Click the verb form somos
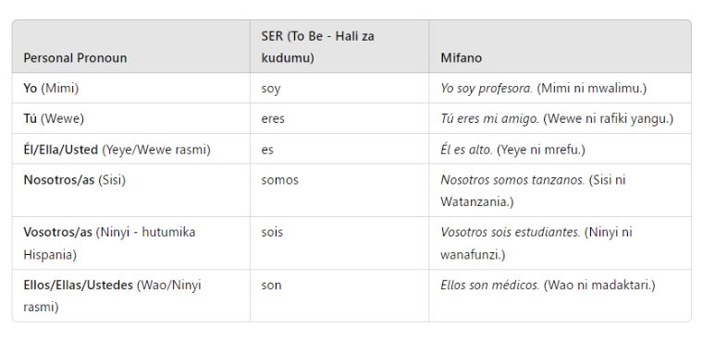This screenshot has height=351, width=715. (x=279, y=180)
